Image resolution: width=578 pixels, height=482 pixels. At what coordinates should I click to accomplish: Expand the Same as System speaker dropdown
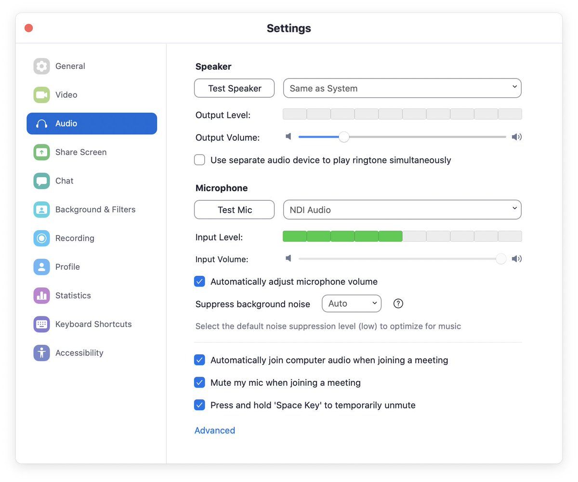pos(402,88)
